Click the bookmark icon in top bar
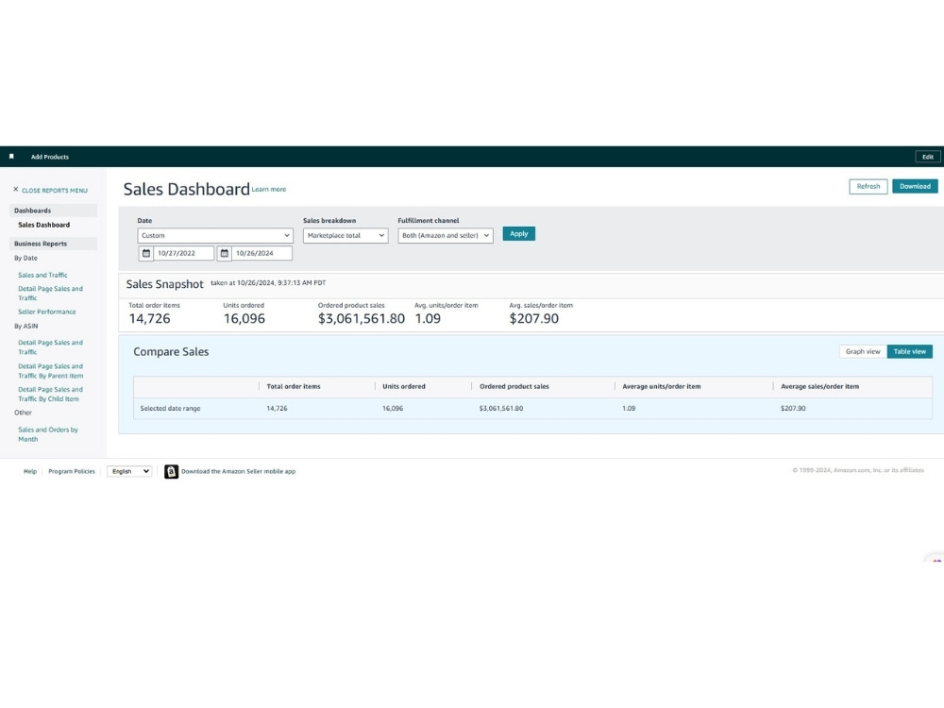This screenshot has height=708, width=944. coord(11,157)
